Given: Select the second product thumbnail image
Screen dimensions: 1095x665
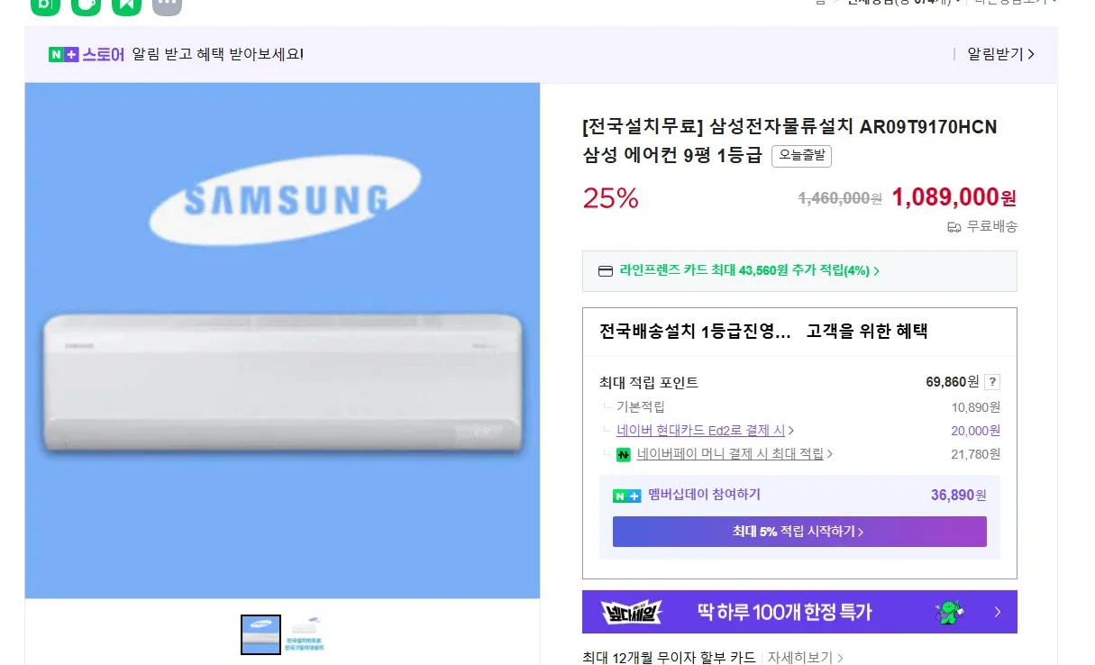Looking at the screenshot, I should coord(305,634).
